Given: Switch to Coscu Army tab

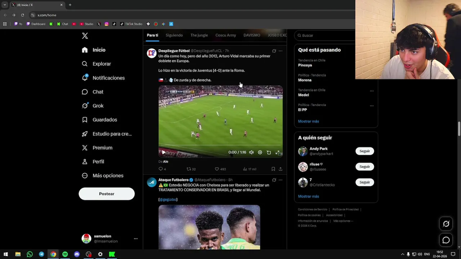Looking at the screenshot, I should coord(226,35).
